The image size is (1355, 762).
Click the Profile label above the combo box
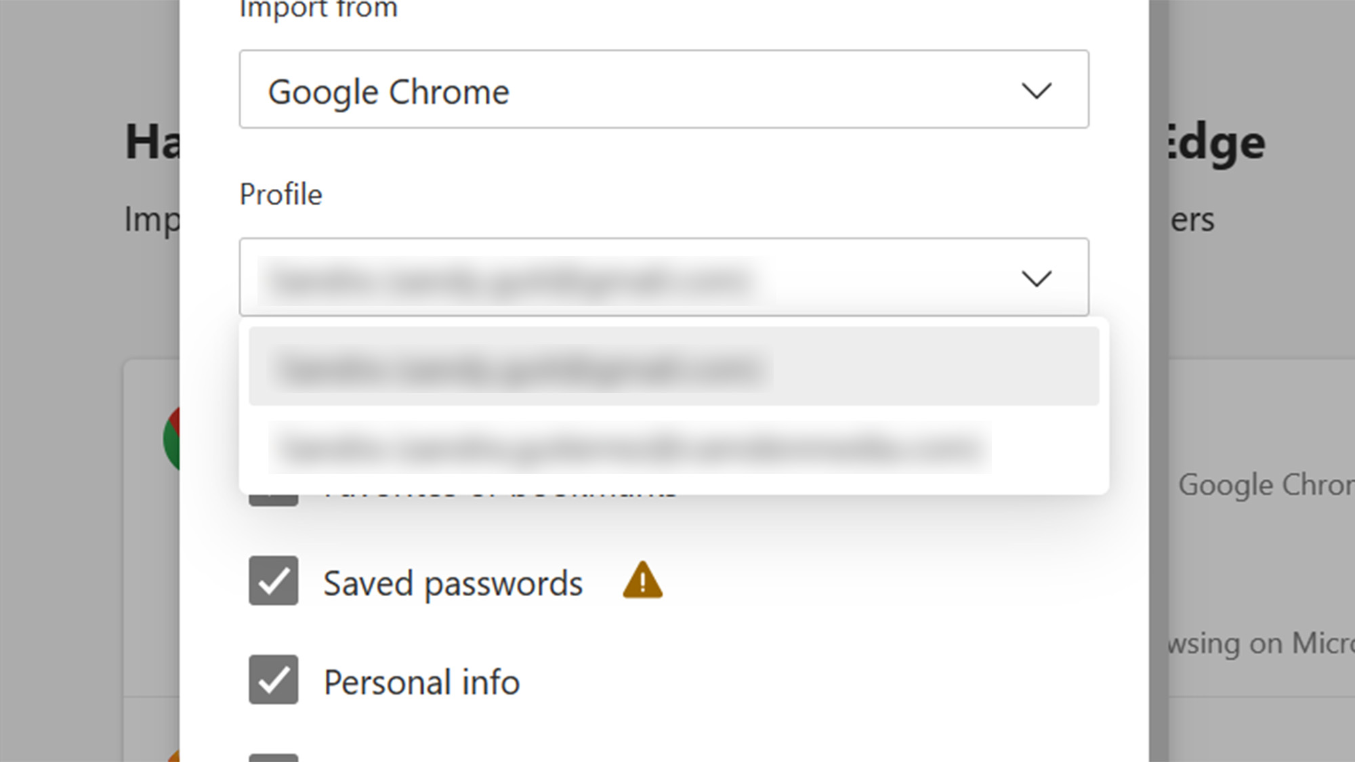coord(280,195)
